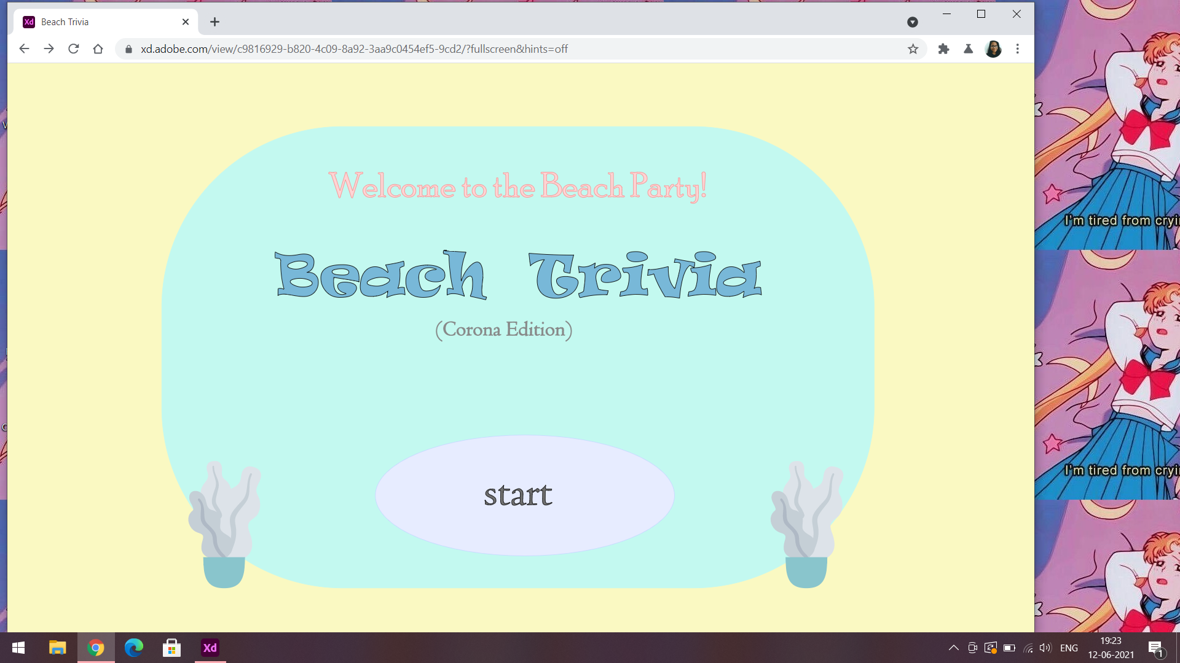The height and width of the screenshot is (663, 1180).
Task: Switch the ENG input language
Action: tap(1069, 648)
